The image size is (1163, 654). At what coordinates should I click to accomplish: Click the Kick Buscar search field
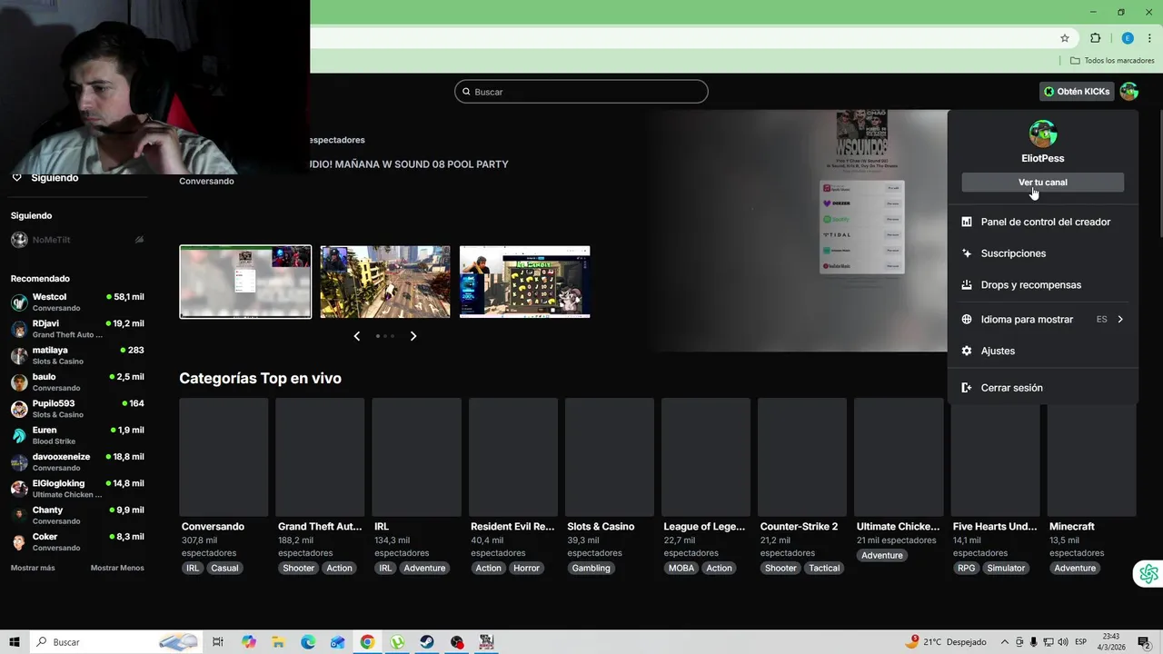click(581, 92)
